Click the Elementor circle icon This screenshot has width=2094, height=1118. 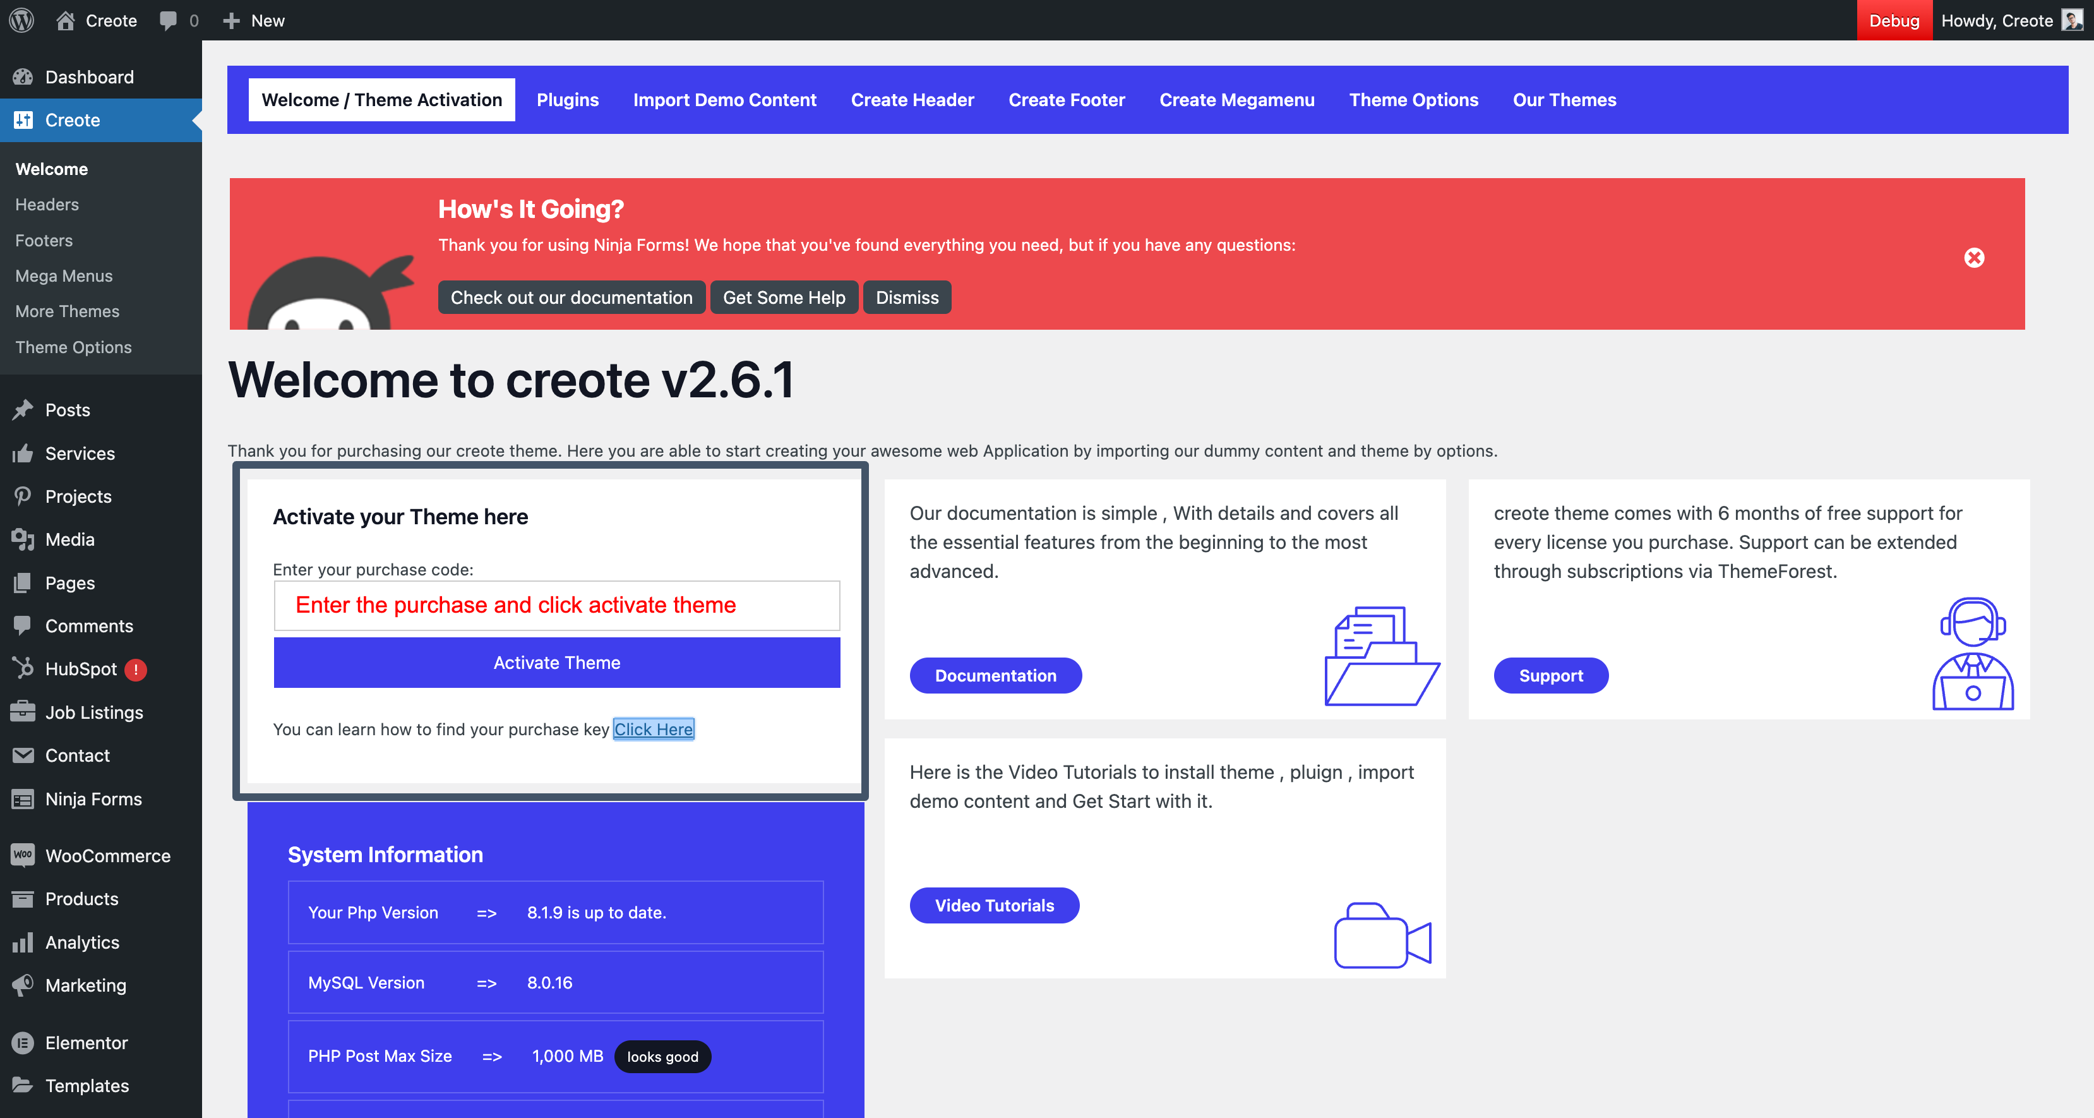pos(23,1043)
